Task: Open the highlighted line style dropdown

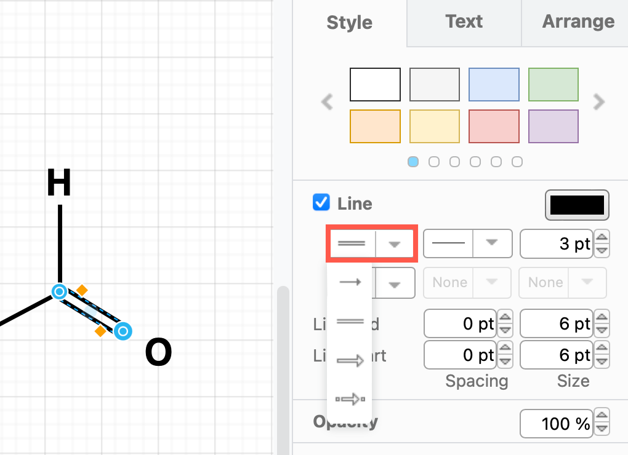Action: (395, 243)
